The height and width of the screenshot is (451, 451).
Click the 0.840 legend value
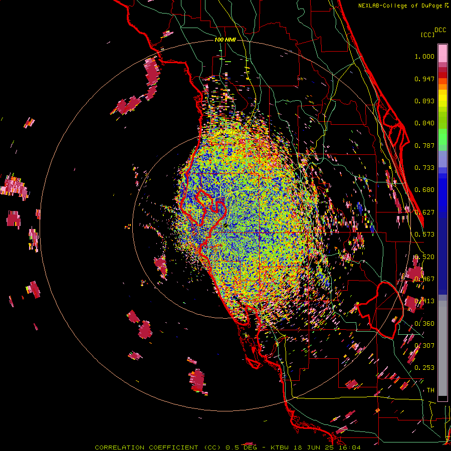click(424, 123)
